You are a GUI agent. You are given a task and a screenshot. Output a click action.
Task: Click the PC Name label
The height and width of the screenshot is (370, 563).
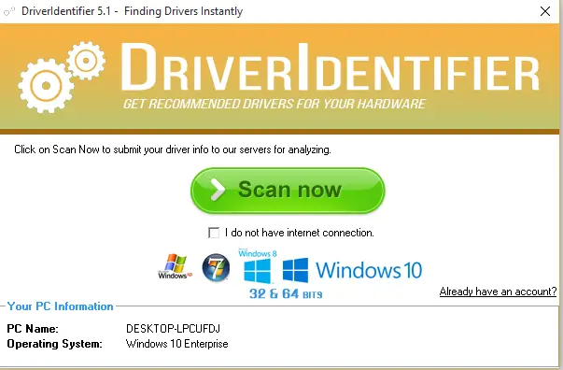pyautogui.click(x=33, y=329)
